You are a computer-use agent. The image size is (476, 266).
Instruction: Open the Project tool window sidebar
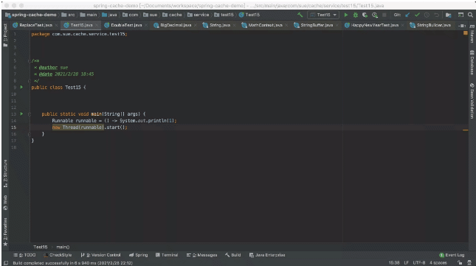point(5,35)
